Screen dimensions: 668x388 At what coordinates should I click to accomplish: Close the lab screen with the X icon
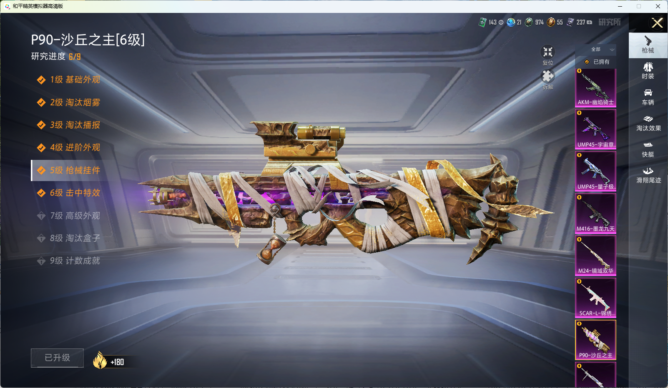657,23
